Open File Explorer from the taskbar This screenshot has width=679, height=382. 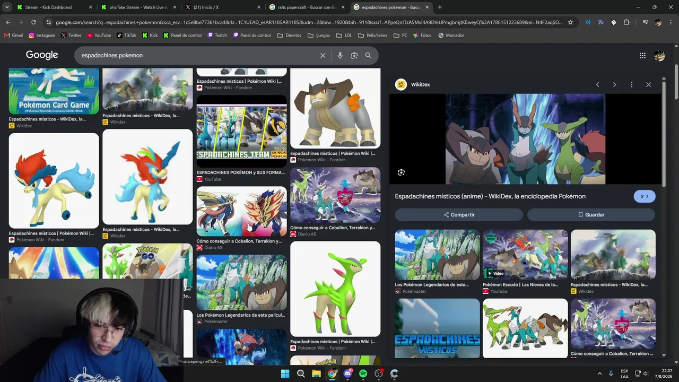coord(316,374)
